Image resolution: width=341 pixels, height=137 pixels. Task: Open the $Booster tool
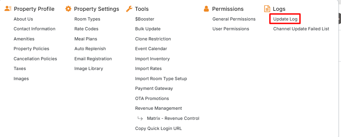click(x=145, y=19)
